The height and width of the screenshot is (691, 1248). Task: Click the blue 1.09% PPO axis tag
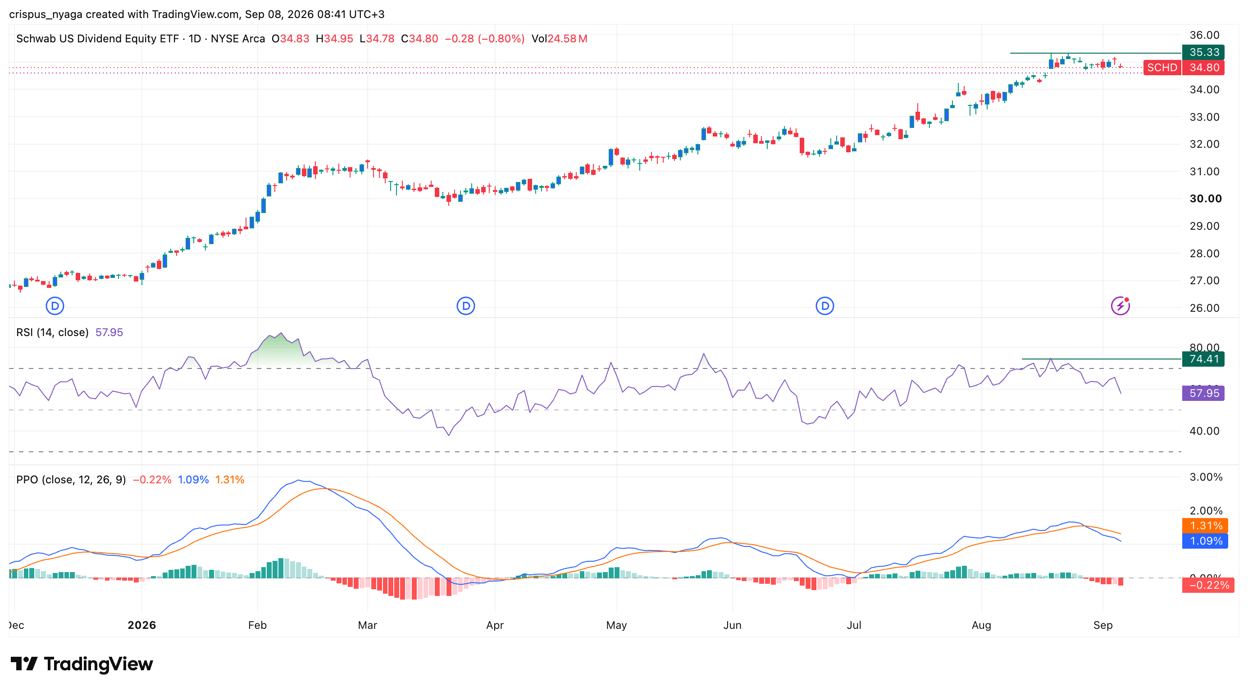click(1205, 541)
